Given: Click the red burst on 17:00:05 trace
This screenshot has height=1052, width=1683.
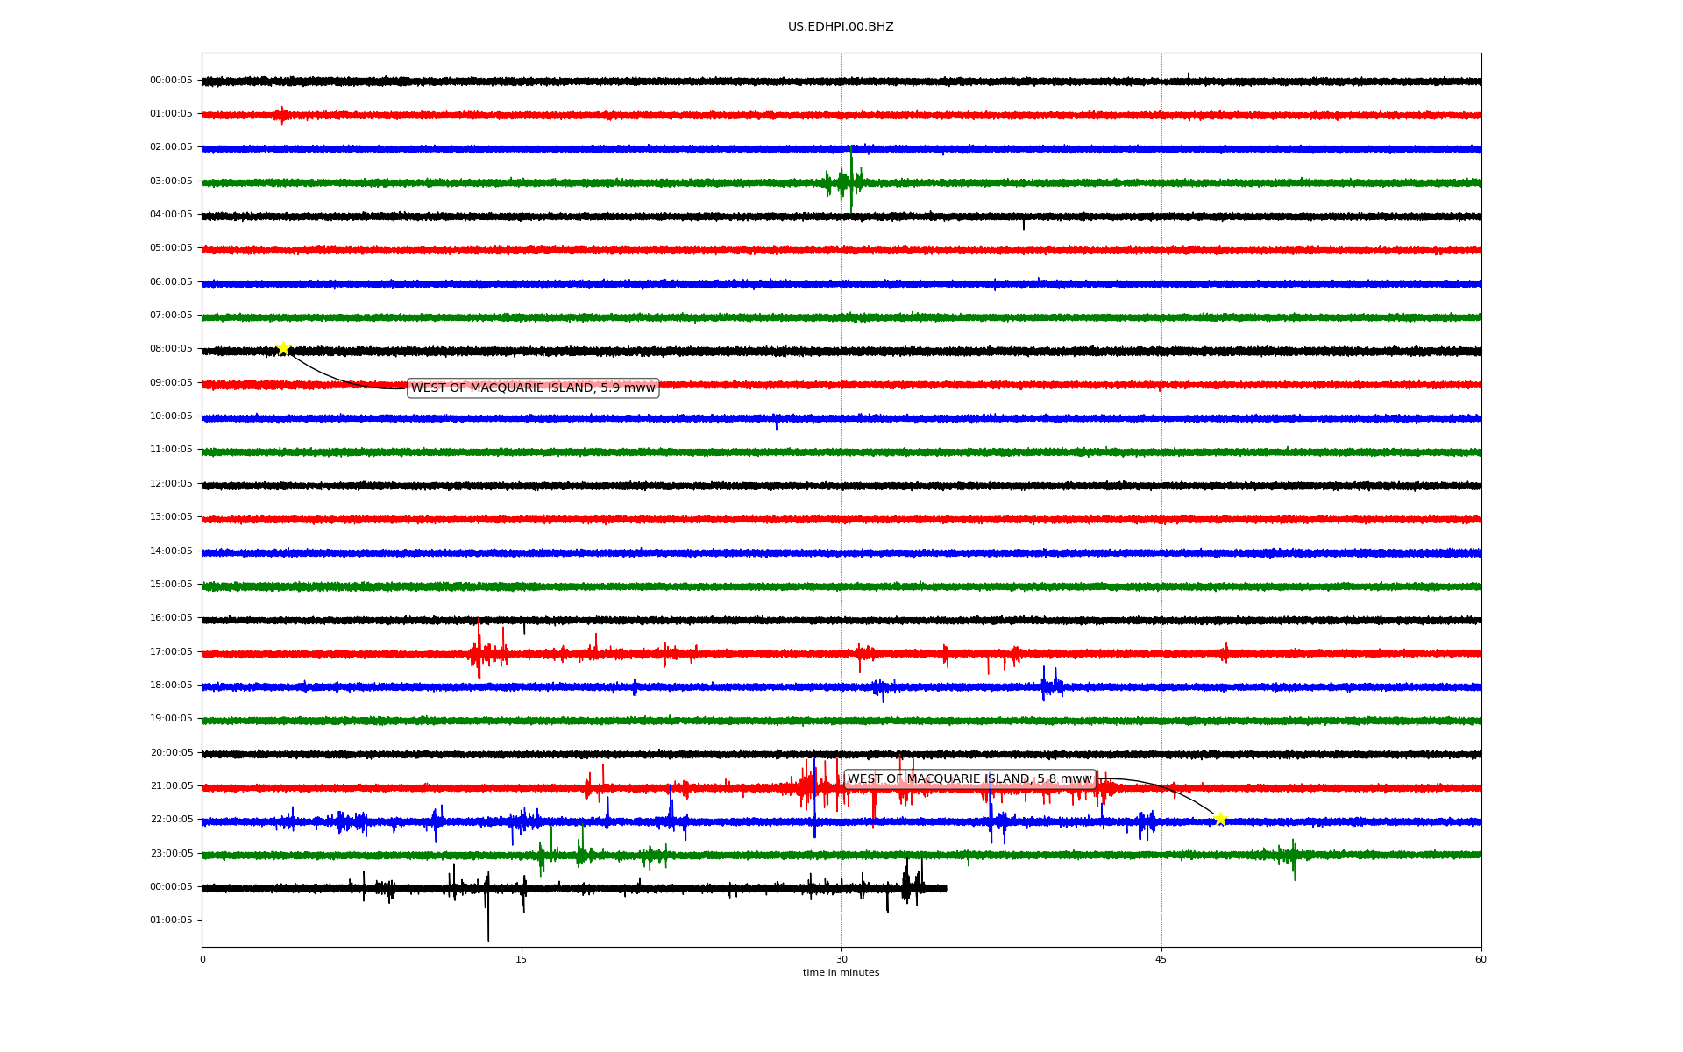Looking at the screenshot, I should click(479, 652).
